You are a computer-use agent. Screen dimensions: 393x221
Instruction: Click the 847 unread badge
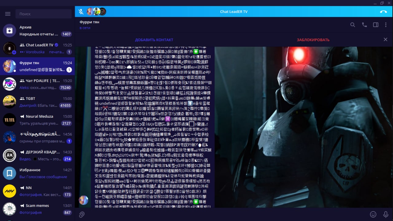[x=67, y=212]
